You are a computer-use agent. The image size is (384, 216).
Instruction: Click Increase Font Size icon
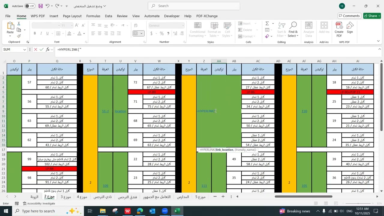point(77,25)
